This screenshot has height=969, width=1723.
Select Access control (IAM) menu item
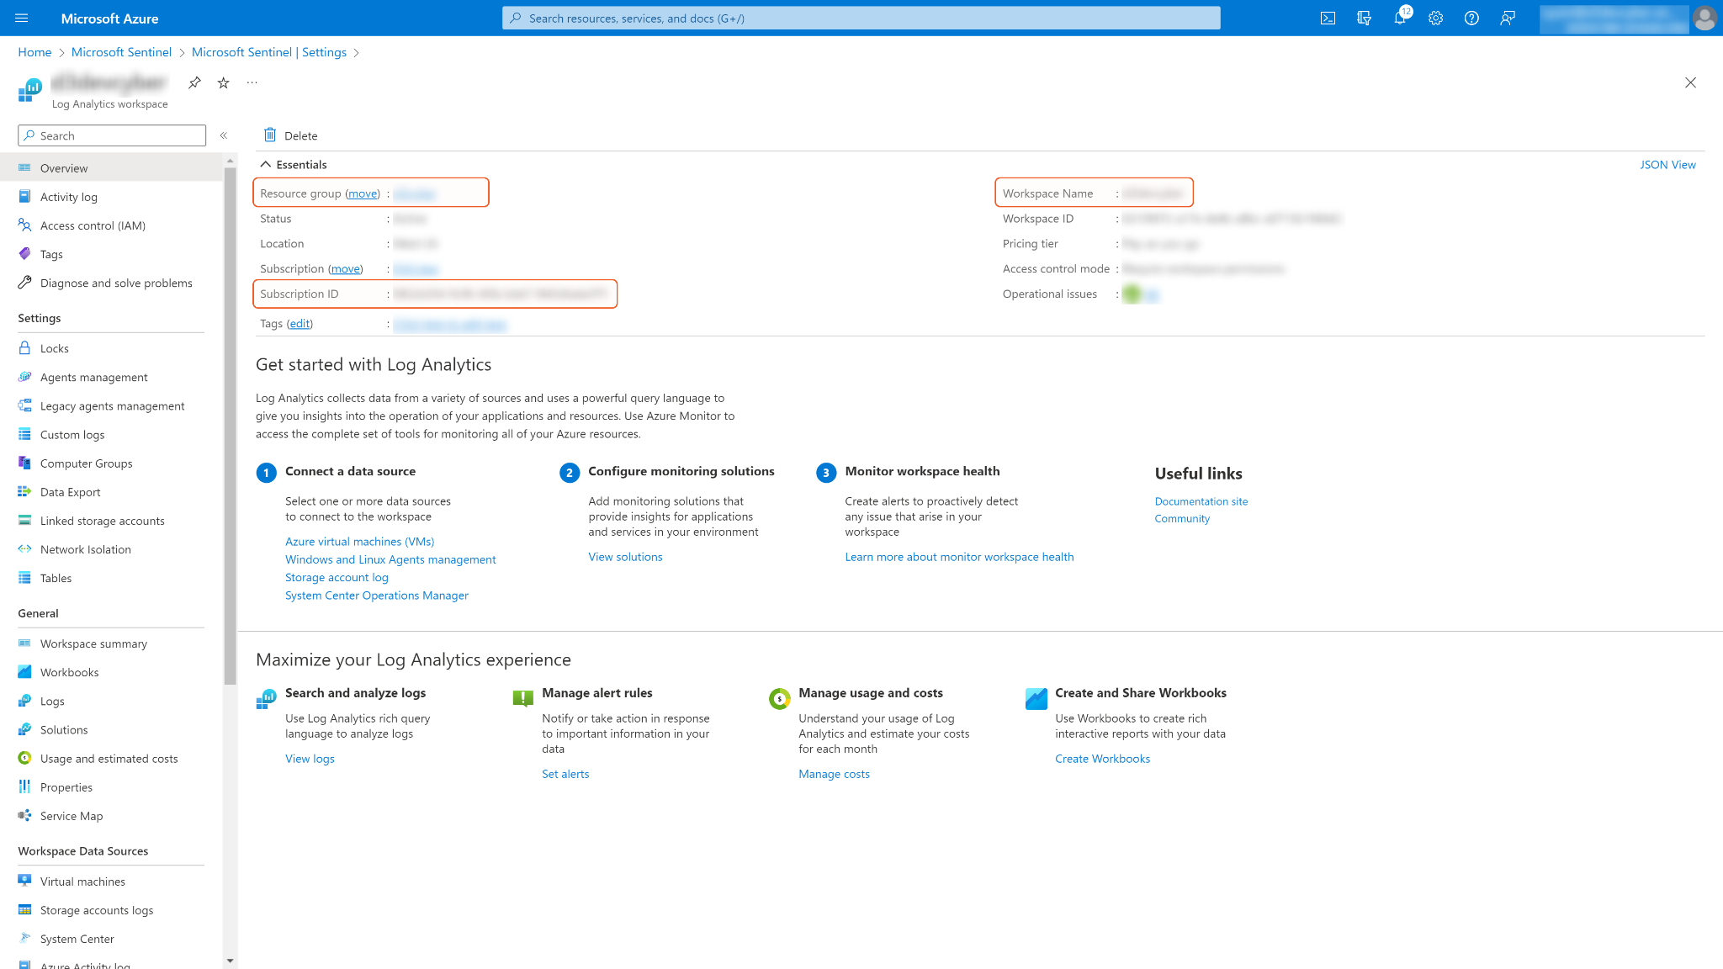[93, 225]
